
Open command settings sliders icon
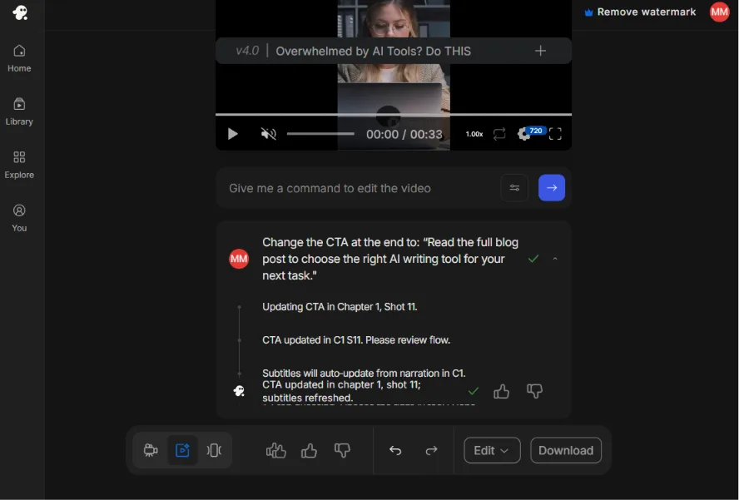(514, 187)
